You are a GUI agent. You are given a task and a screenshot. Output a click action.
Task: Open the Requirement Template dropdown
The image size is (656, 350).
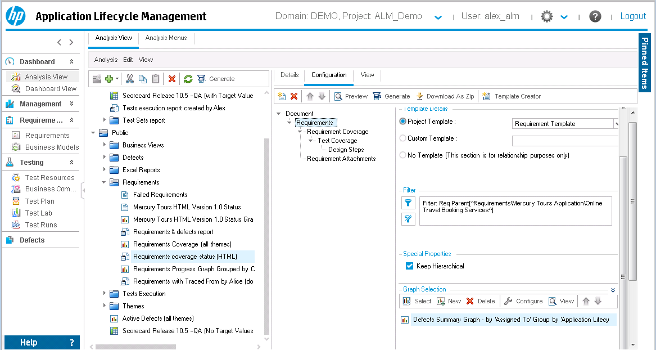616,123
